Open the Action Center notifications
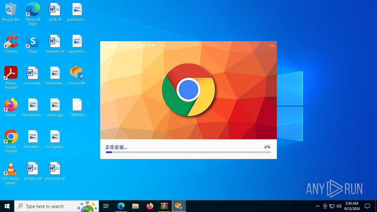Image resolution: width=377 pixels, height=212 pixels. 367,206
